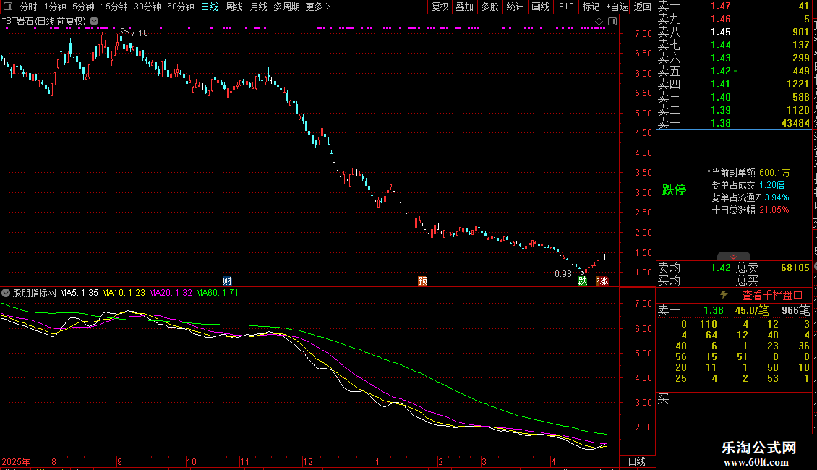Click the *ST岩石(日线,前复权) title
The width and height of the screenshot is (817, 470).
[x=44, y=21]
